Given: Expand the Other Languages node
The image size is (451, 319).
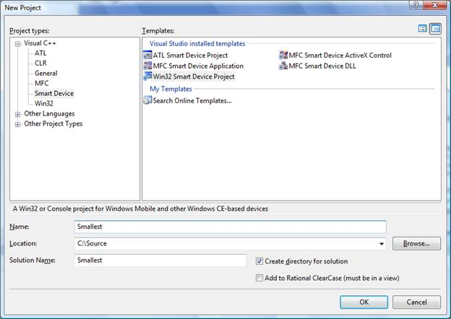Looking at the screenshot, I should coord(18,114).
